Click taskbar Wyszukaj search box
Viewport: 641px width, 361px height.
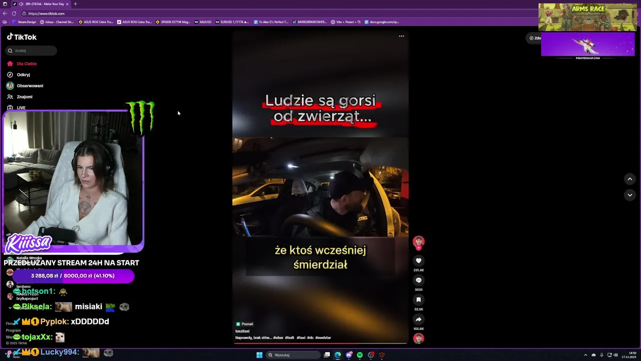(293, 355)
